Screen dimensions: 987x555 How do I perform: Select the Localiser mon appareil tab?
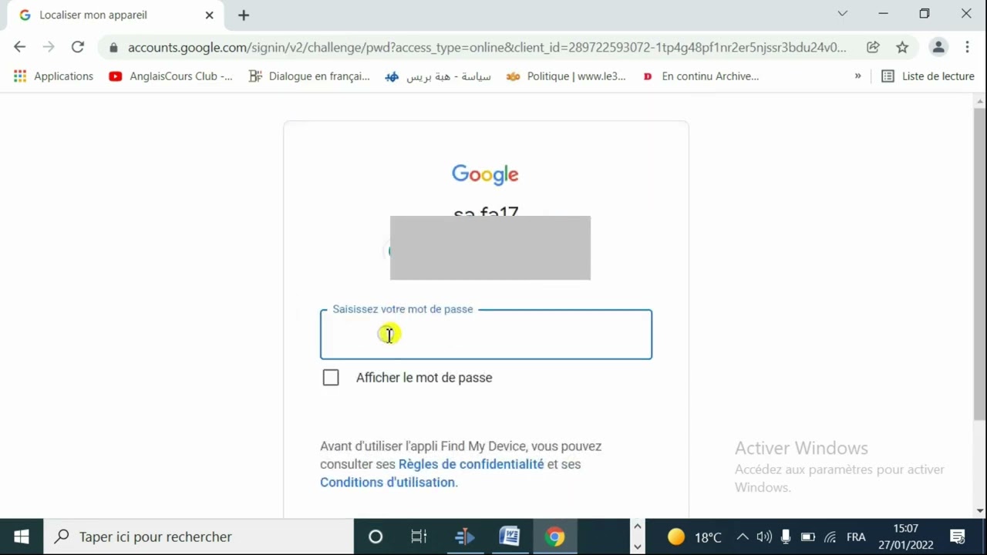116,15
